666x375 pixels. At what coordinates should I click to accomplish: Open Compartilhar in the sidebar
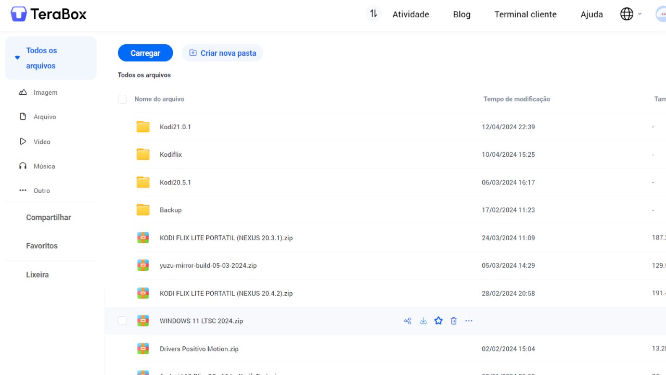tap(48, 218)
